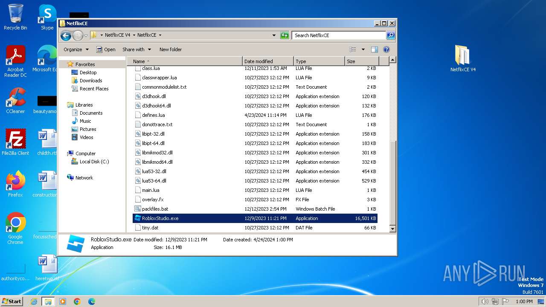The height and width of the screenshot is (307, 546).
Task: Open NetflixCE V4 desktop folder
Action: click(463, 58)
